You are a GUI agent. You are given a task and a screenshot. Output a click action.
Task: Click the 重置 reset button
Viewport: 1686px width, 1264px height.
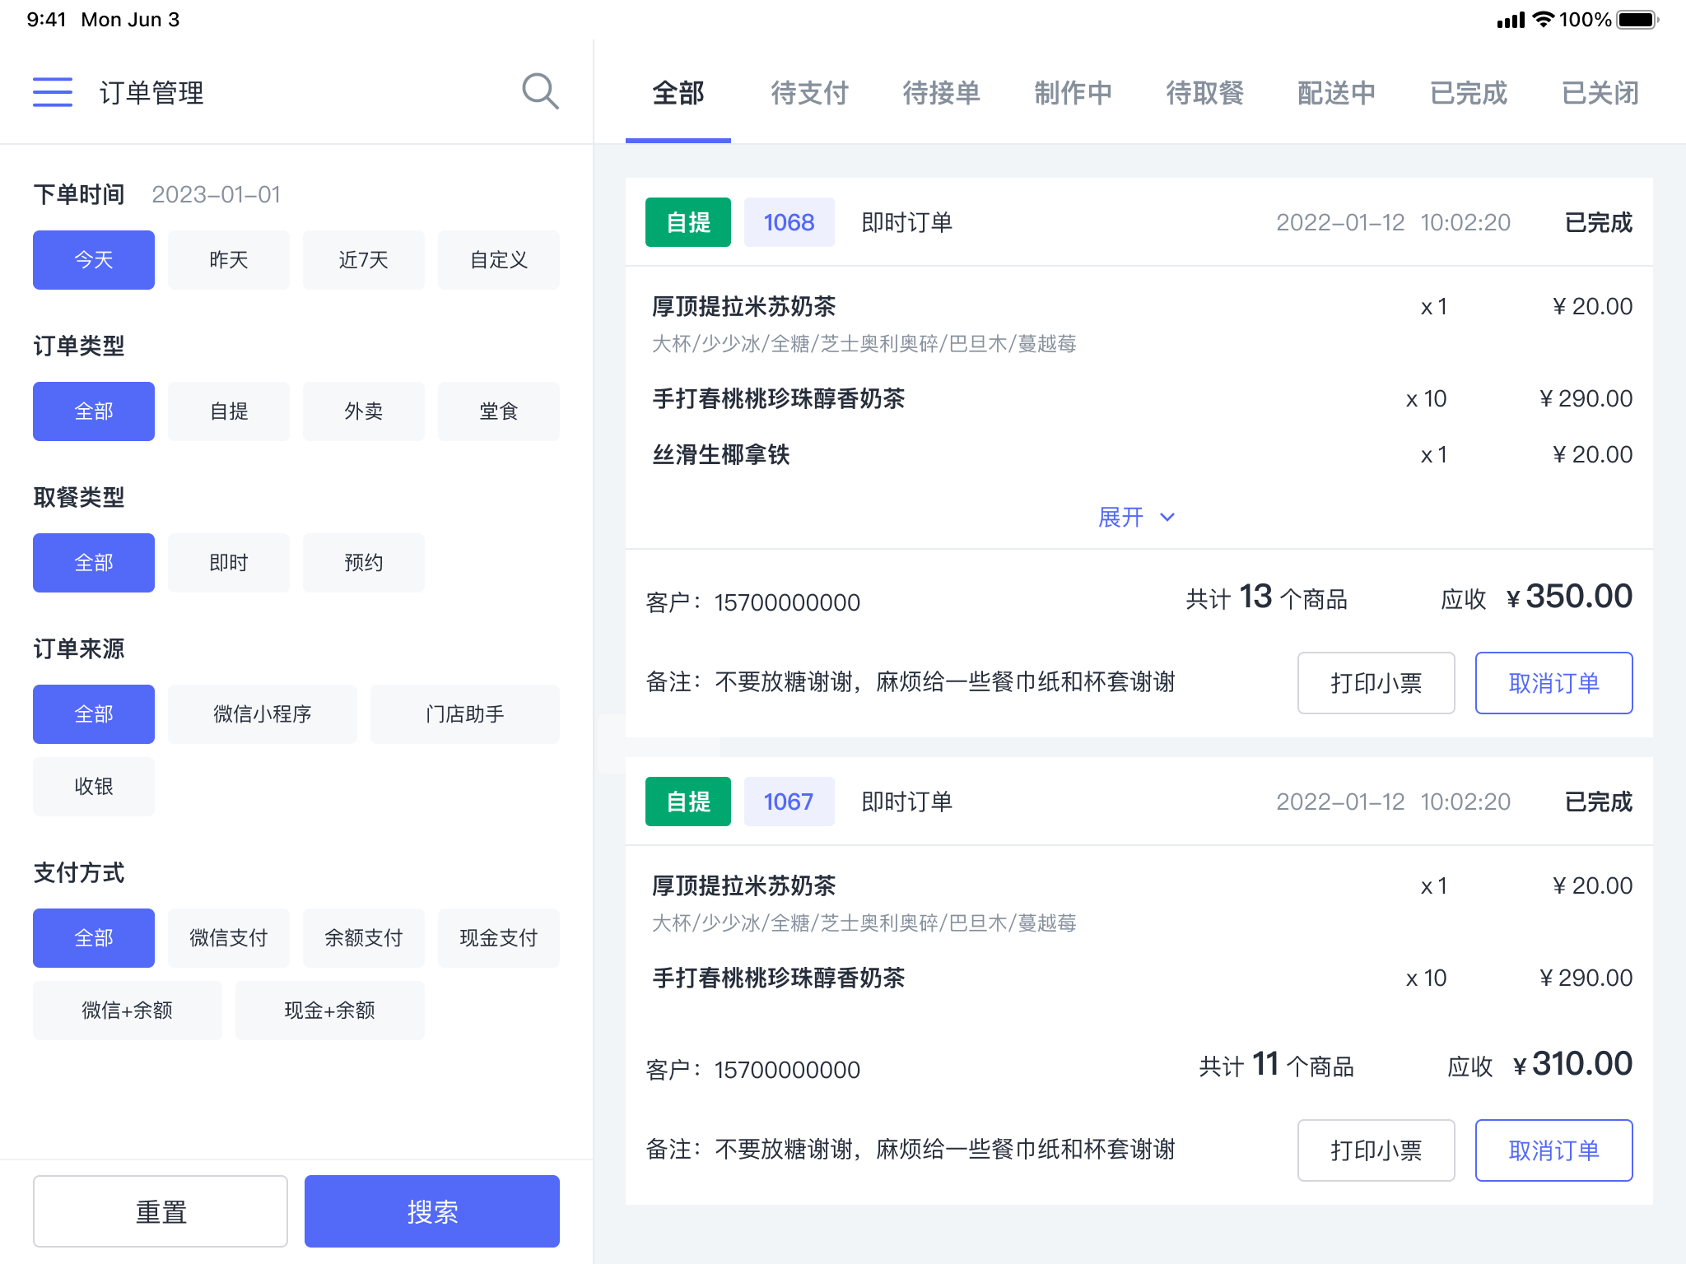pyautogui.click(x=161, y=1211)
